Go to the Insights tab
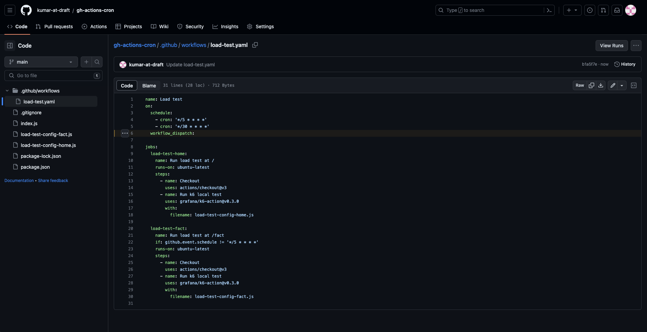647x332 pixels. tap(225, 27)
